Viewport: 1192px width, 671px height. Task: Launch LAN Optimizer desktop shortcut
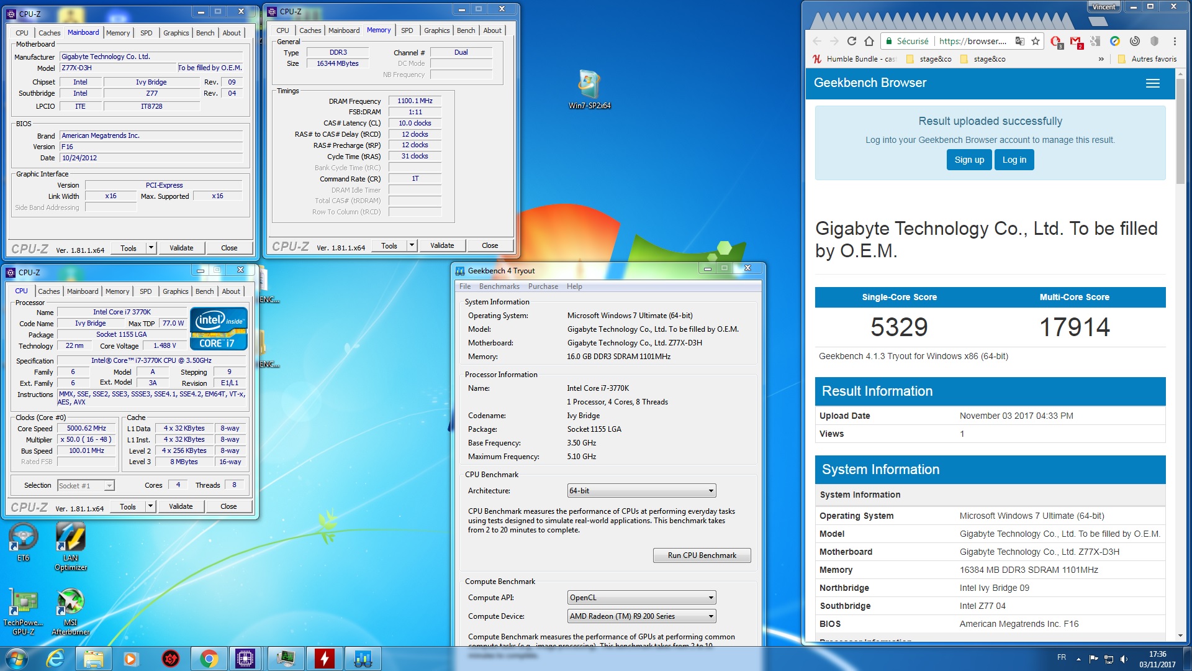(x=71, y=546)
